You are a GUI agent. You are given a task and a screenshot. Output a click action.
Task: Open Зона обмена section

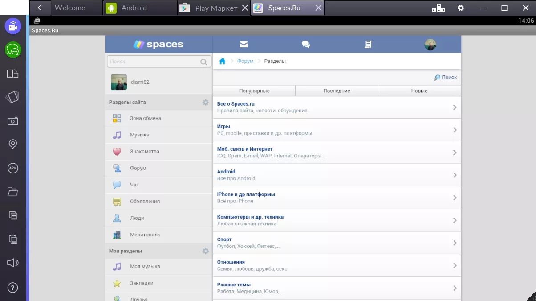pyautogui.click(x=158, y=118)
